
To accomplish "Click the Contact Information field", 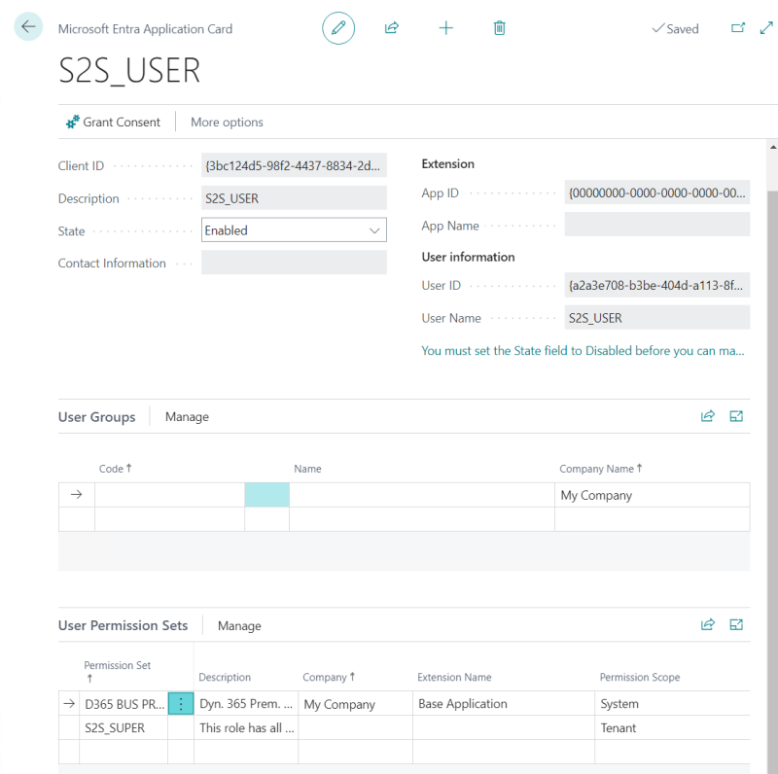I will [294, 263].
